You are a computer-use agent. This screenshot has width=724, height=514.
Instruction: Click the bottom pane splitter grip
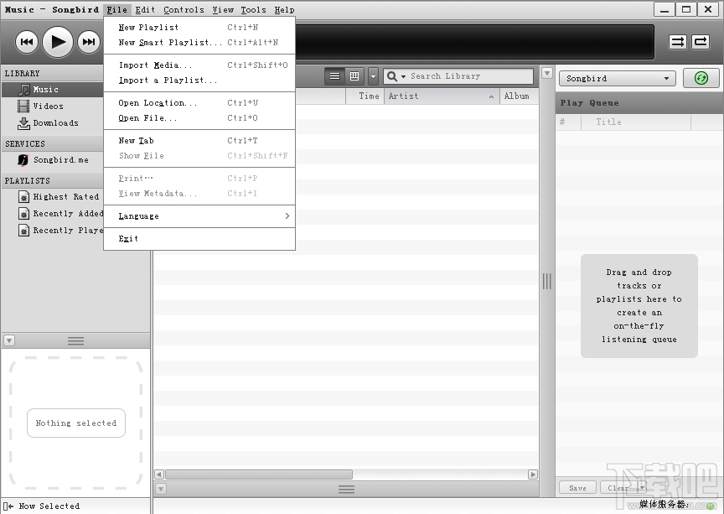tap(346, 489)
